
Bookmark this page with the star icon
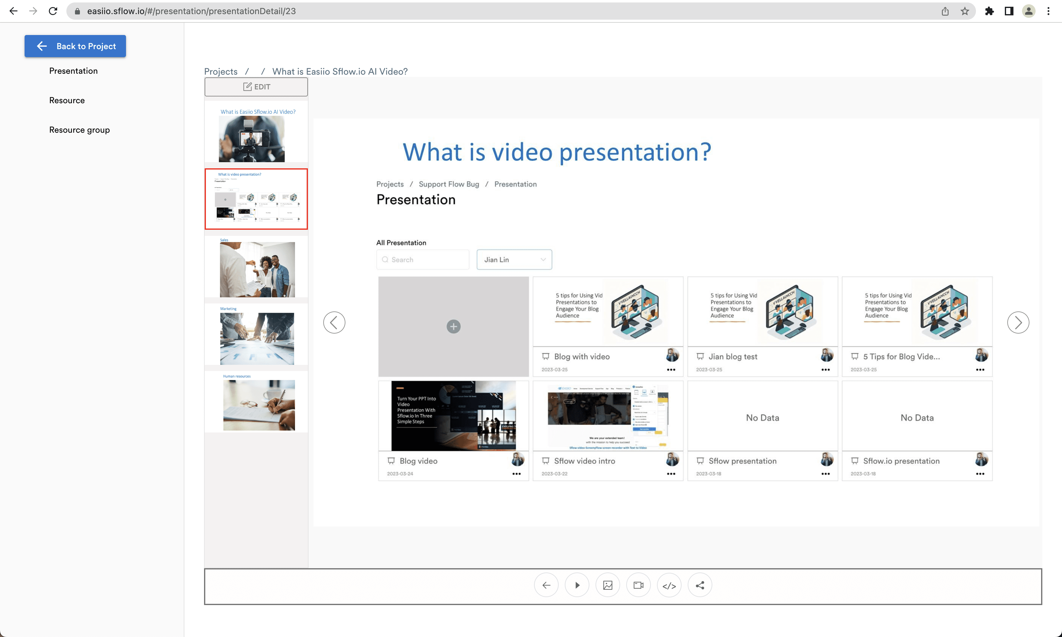coord(965,11)
